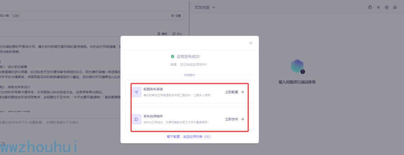This screenshot has width=404, height=155.
Task: Click the puzzle-piece icon for 发布应用组件
Action: coord(137,119)
